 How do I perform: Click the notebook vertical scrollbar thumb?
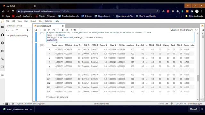click(198, 78)
